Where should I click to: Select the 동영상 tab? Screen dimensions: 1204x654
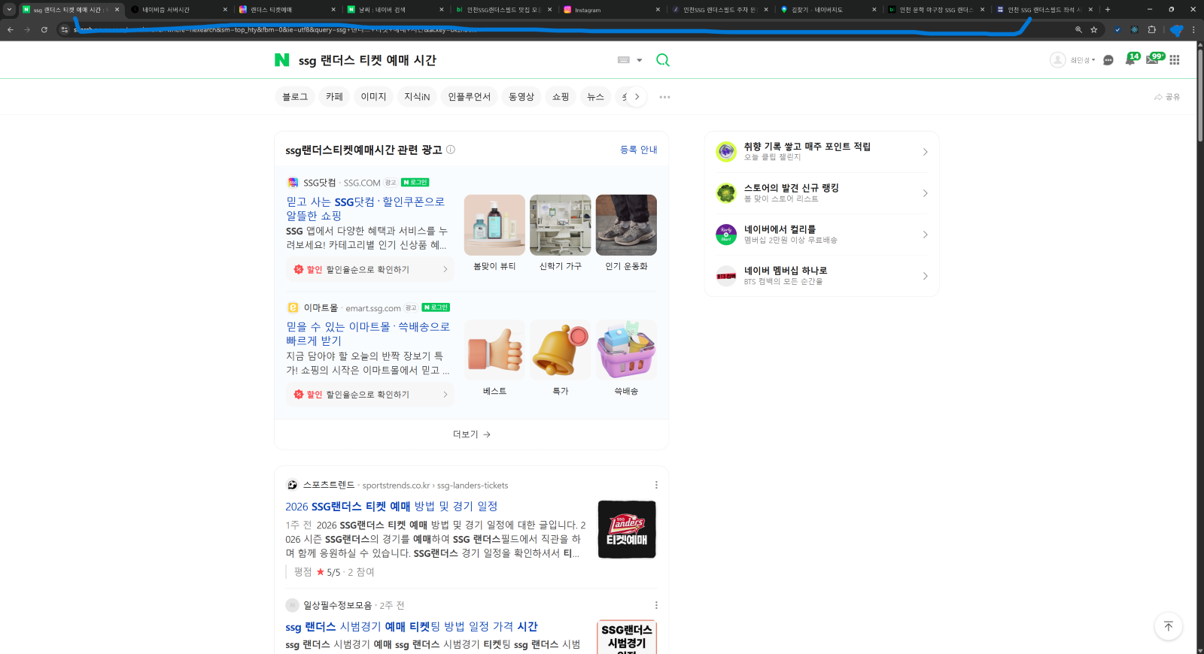(521, 97)
